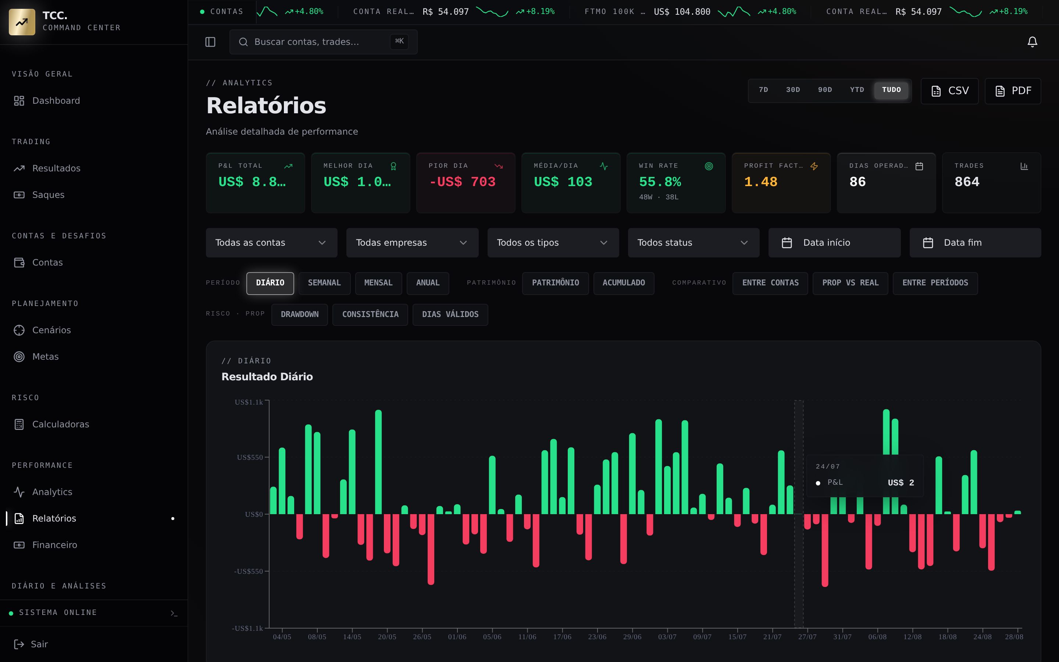Click the Sair logout icon
Image resolution: width=1059 pixels, height=662 pixels.
tap(19, 644)
